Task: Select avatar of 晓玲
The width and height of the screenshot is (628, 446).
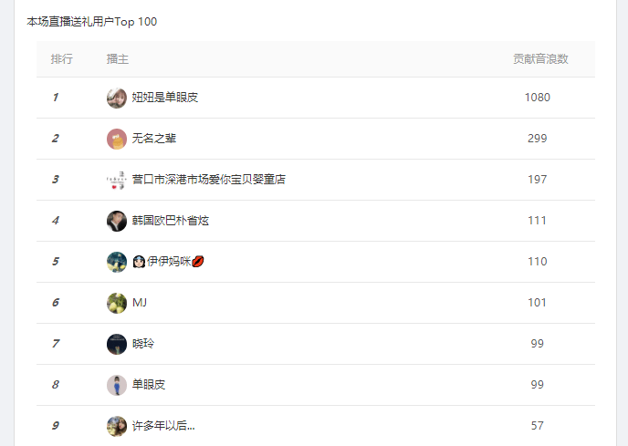Action: pos(117,344)
